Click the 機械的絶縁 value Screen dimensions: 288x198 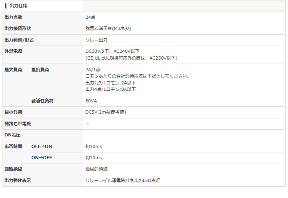[96, 169]
